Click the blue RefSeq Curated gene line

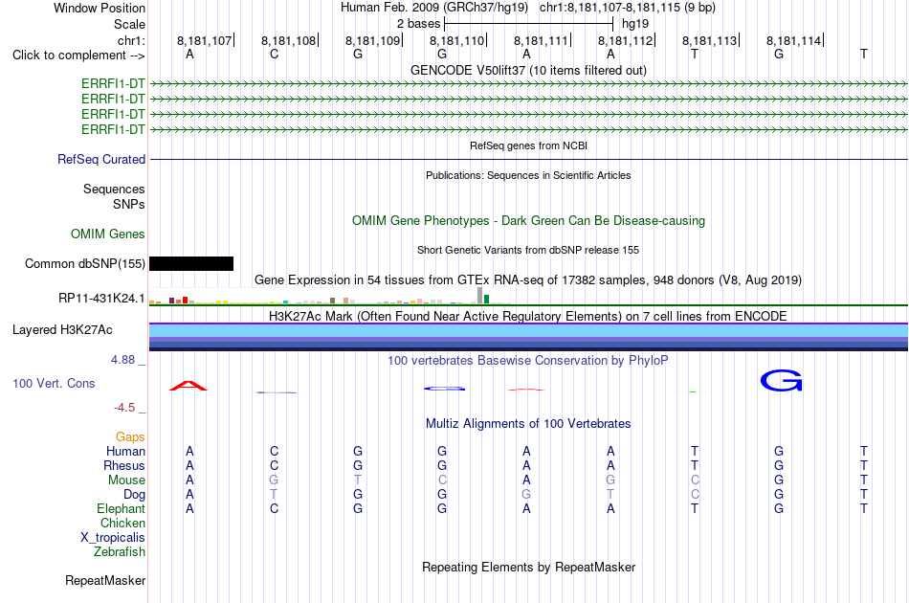[528, 160]
